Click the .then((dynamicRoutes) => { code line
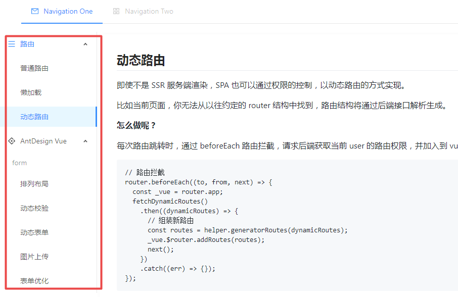458x297 pixels. click(x=189, y=211)
